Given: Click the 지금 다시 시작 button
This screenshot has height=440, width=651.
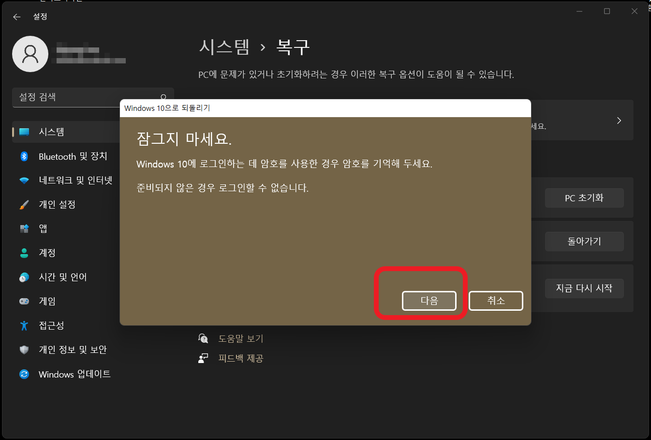Looking at the screenshot, I should pos(584,288).
